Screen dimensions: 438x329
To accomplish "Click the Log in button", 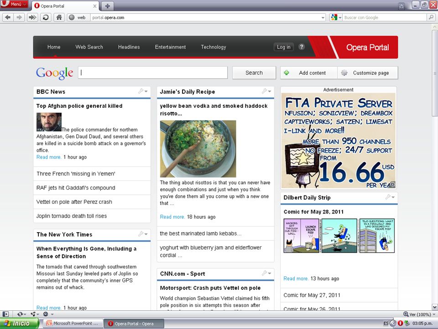I will pos(283,47).
